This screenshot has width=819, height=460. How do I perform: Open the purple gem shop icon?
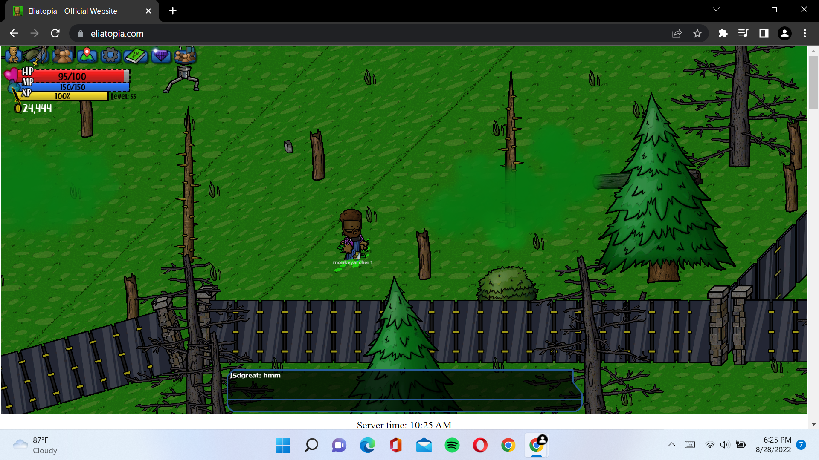pyautogui.click(x=161, y=55)
